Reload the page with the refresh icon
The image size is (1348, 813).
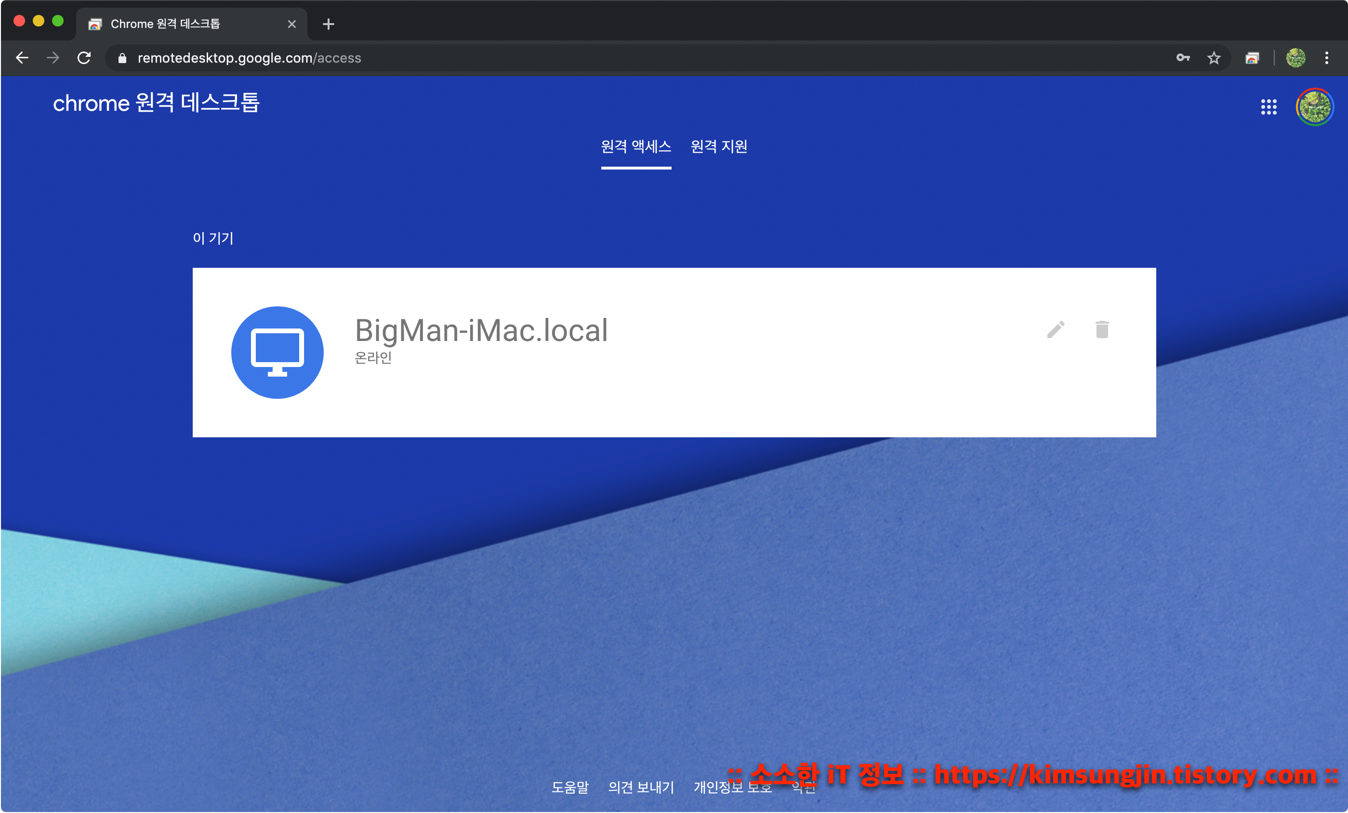[84, 58]
